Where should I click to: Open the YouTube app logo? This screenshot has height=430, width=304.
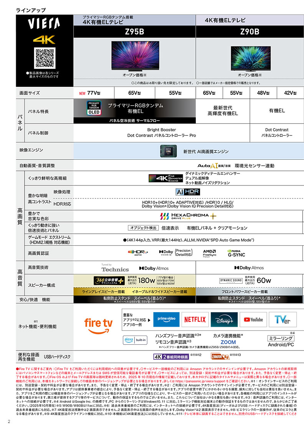point(253,319)
